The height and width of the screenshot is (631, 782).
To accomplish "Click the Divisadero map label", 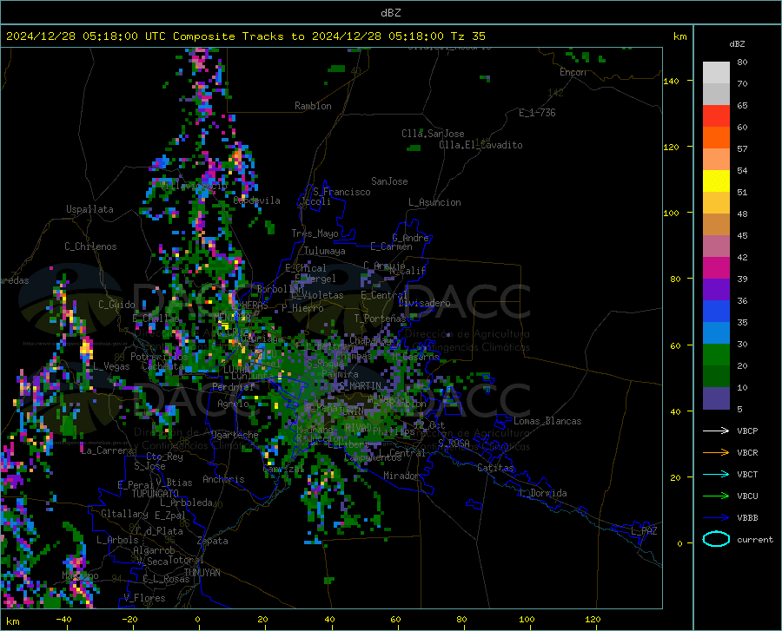I will 424,303.
